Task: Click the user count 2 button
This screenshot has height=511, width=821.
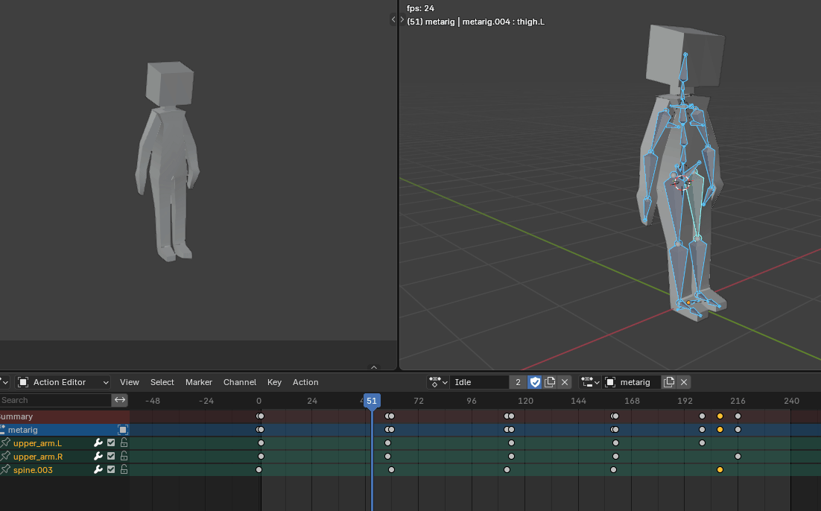Action: point(518,382)
